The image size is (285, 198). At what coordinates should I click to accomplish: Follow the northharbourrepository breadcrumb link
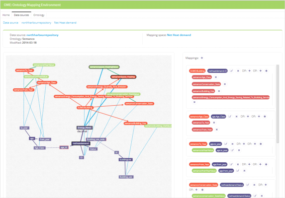[36, 23]
